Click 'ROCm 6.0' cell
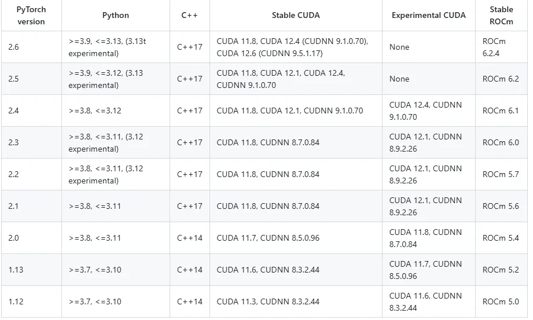The height and width of the screenshot is (320, 533). point(501,142)
